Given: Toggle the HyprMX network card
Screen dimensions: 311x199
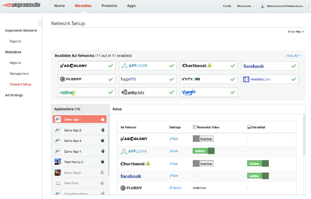Looking at the screenshot, I should tap(148, 79).
